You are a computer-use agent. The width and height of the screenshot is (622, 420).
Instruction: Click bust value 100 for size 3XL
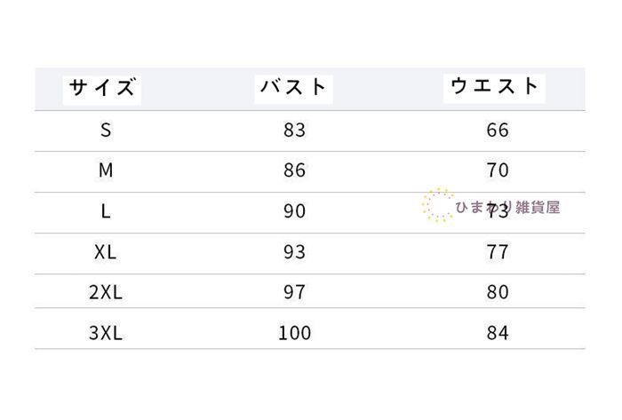pyautogui.click(x=294, y=333)
